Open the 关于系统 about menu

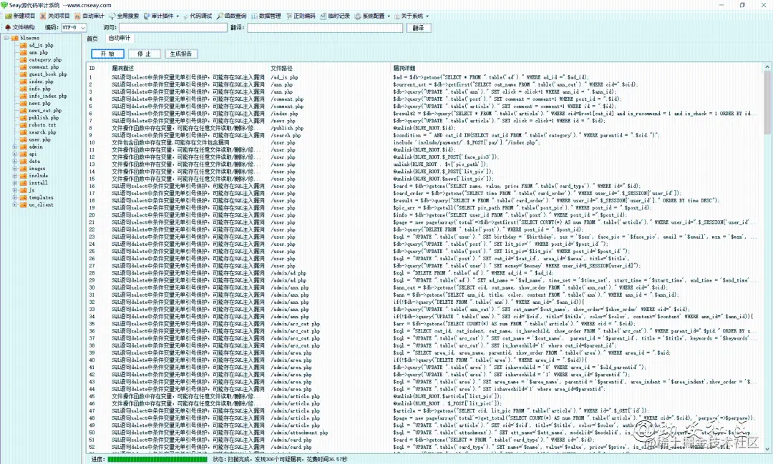[x=411, y=16]
